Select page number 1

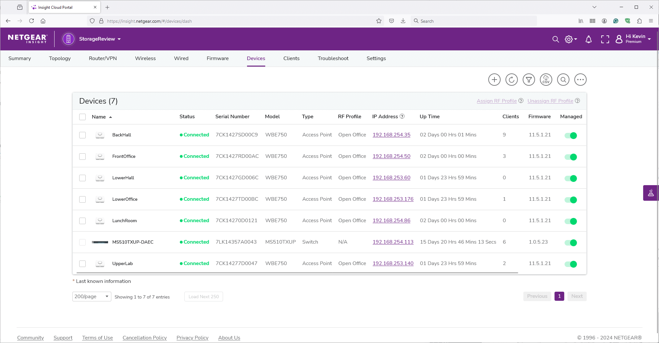(x=559, y=296)
